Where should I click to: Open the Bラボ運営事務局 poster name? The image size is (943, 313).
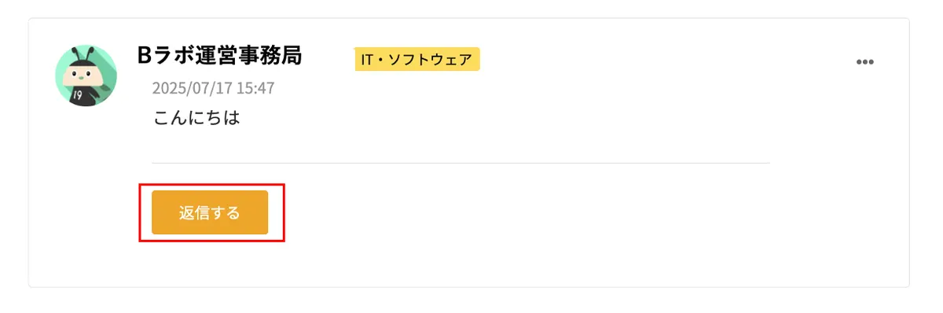[x=219, y=55]
